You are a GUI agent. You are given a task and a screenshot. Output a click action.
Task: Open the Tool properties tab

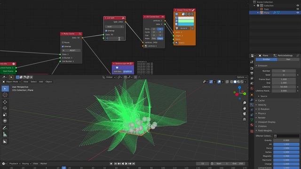(x=252, y=62)
